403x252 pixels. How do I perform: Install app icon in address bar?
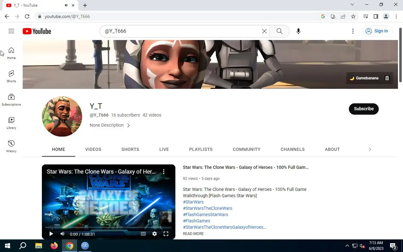click(x=333, y=16)
